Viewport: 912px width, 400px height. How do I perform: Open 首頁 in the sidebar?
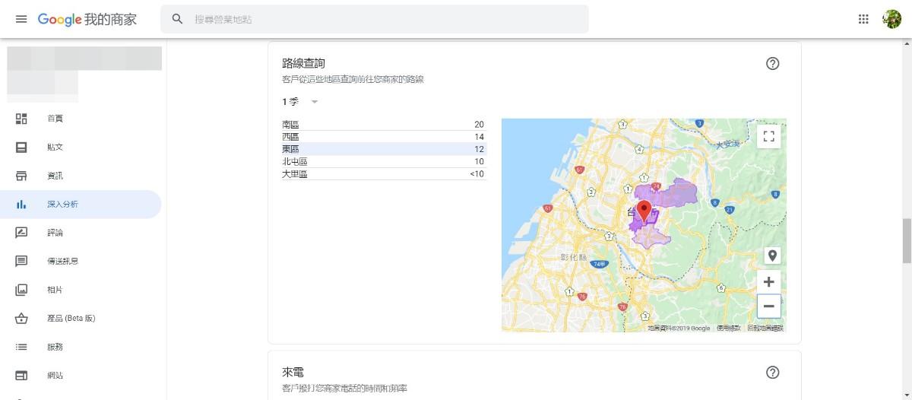[x=55, y=119]
